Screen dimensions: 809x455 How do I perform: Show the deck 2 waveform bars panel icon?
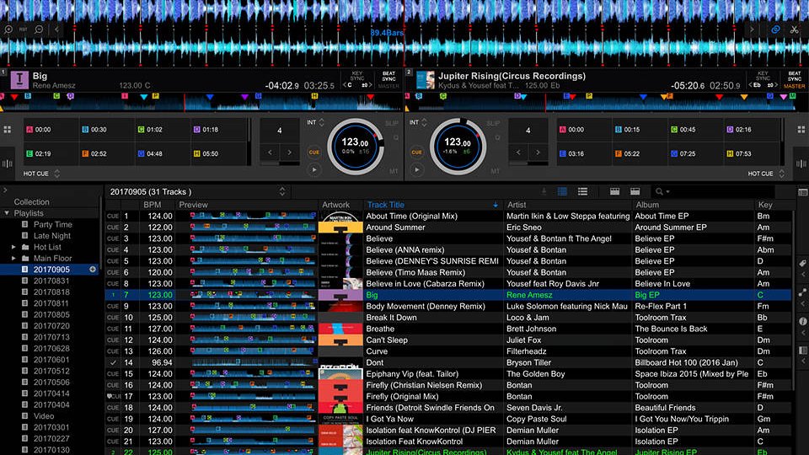801,163
